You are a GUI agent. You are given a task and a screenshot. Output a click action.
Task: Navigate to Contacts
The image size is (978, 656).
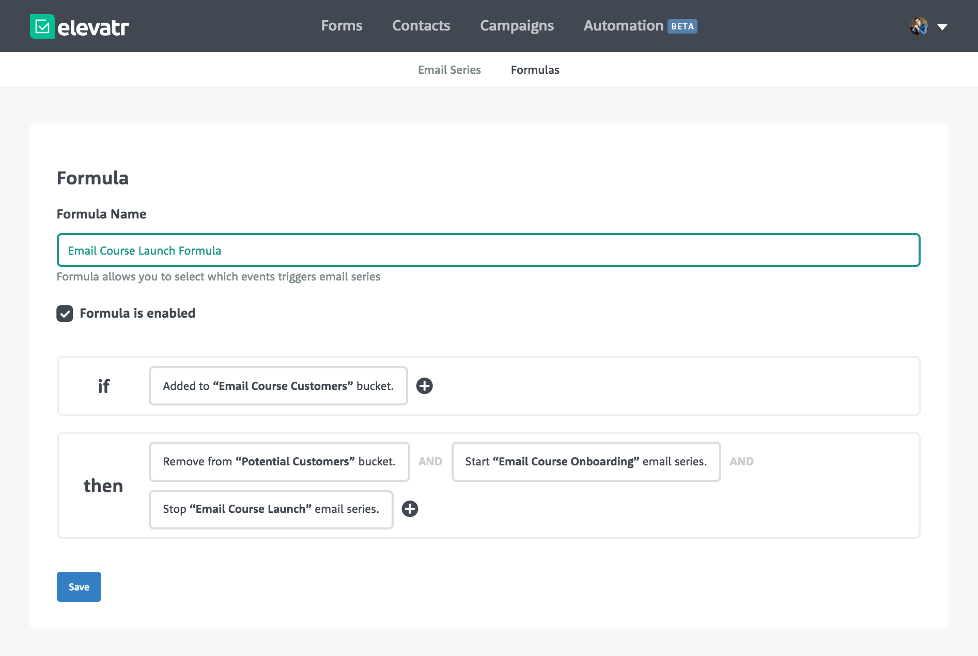421,25
